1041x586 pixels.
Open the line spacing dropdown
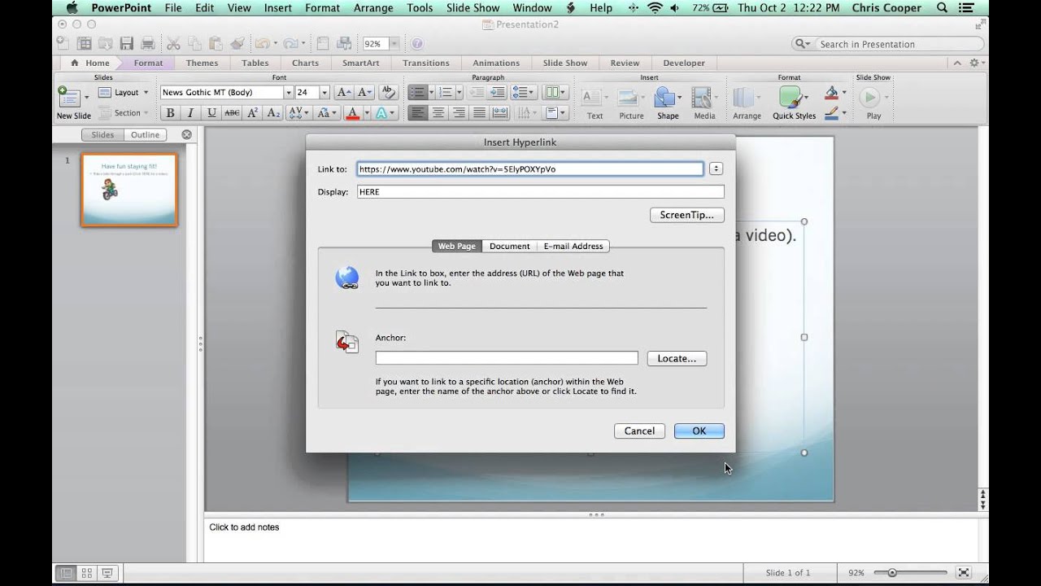tap(522, 93)
